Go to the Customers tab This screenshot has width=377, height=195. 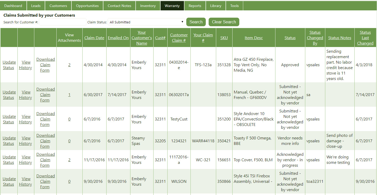(58, 6)
